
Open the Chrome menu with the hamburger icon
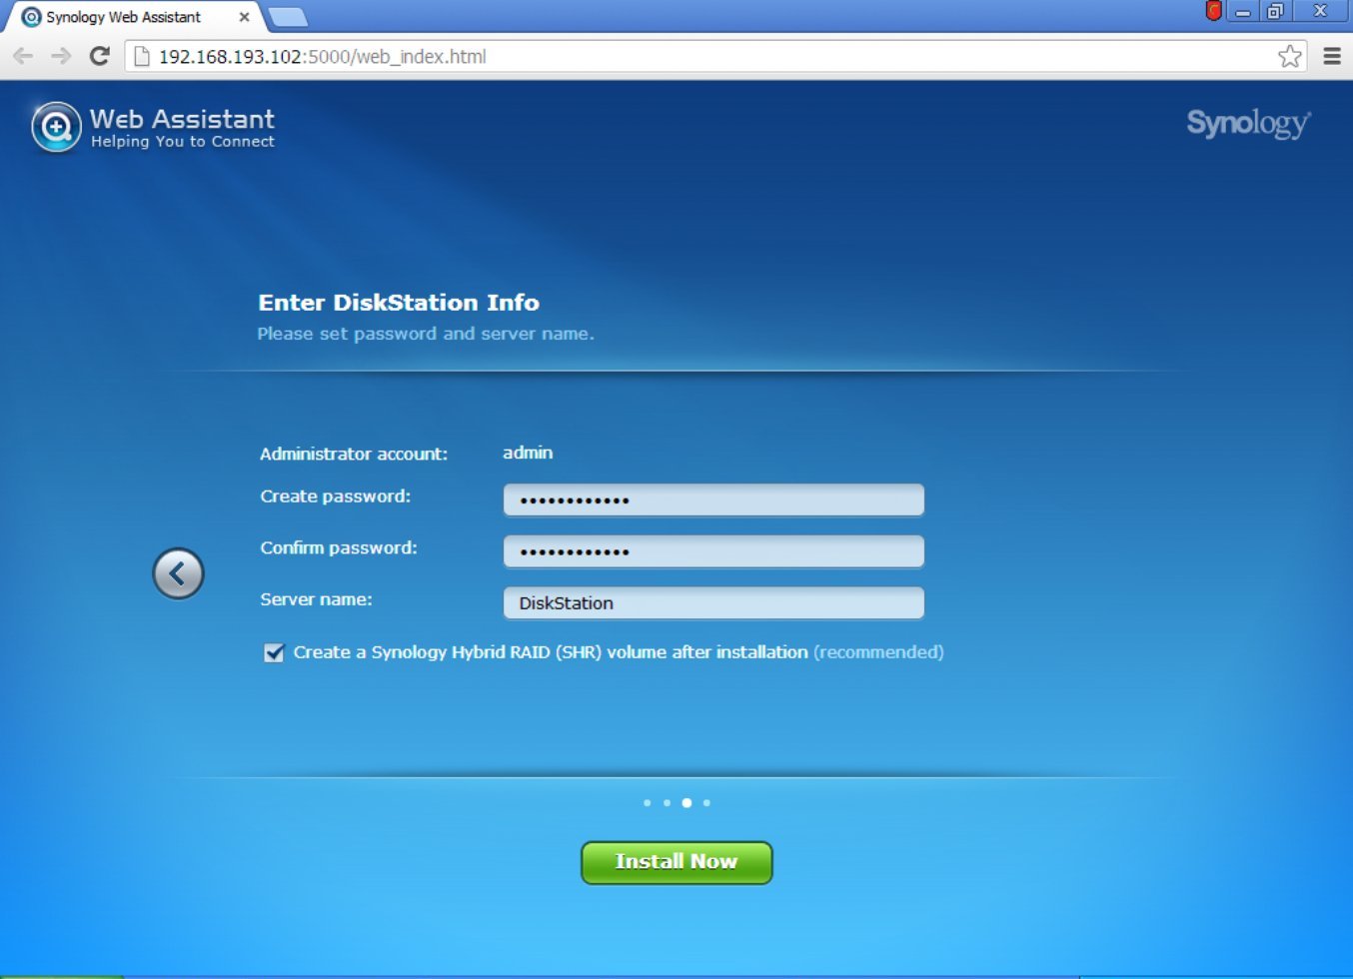click(1333, 56)
